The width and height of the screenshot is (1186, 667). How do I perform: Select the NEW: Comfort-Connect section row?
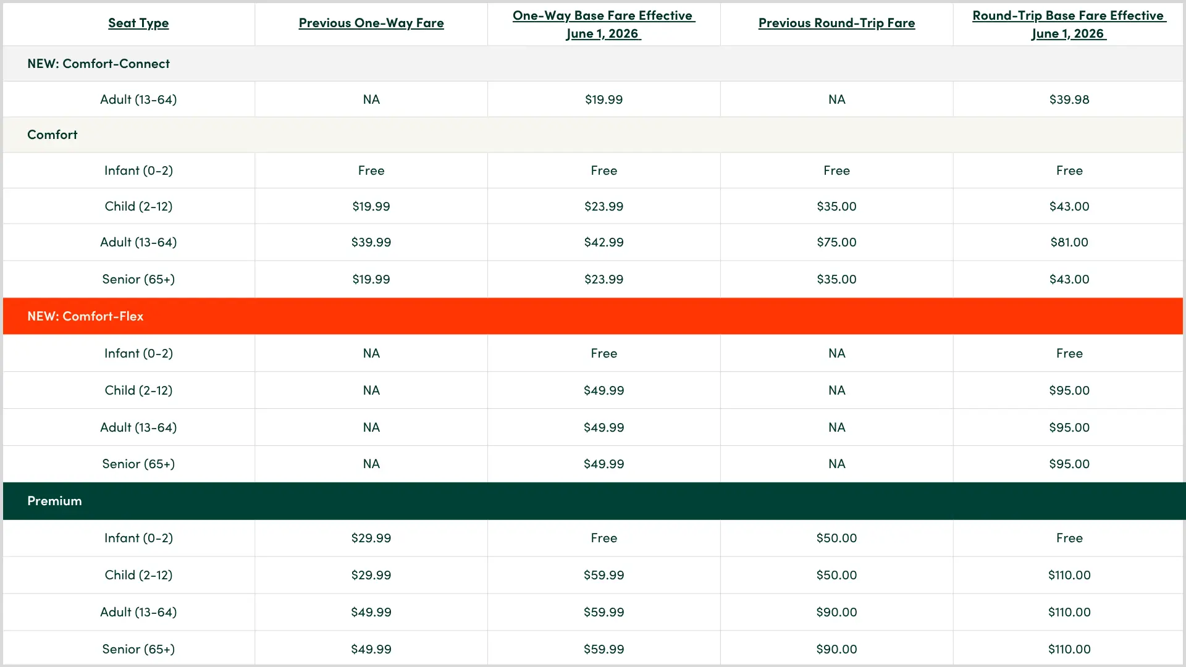(593, 64)
